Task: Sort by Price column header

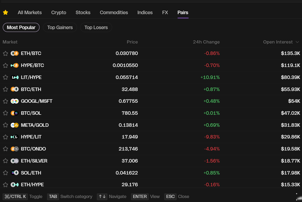Action: coord(132,42)
